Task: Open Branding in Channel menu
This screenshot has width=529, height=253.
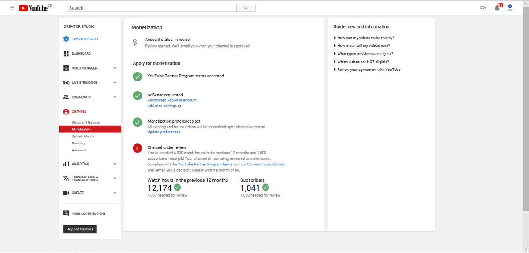Action: 78,143
